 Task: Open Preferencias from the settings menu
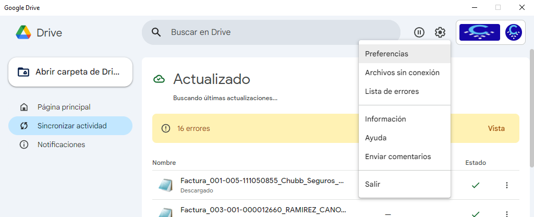(386, 54)
